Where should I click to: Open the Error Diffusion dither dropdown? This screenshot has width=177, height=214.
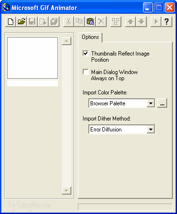pyautogui.click(x=151, y=130)
